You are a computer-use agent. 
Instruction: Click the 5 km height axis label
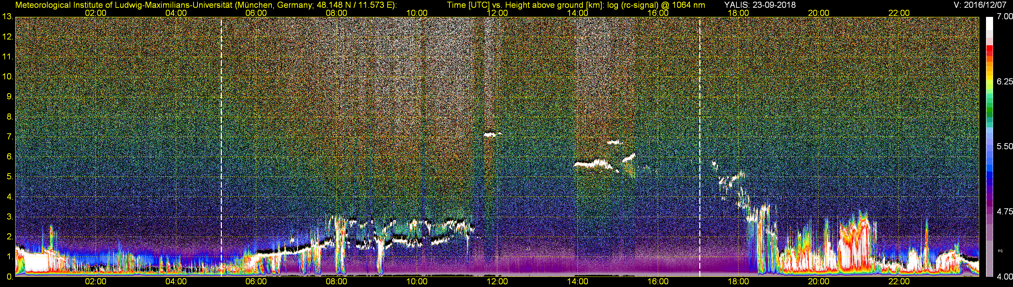pos(10,177)
